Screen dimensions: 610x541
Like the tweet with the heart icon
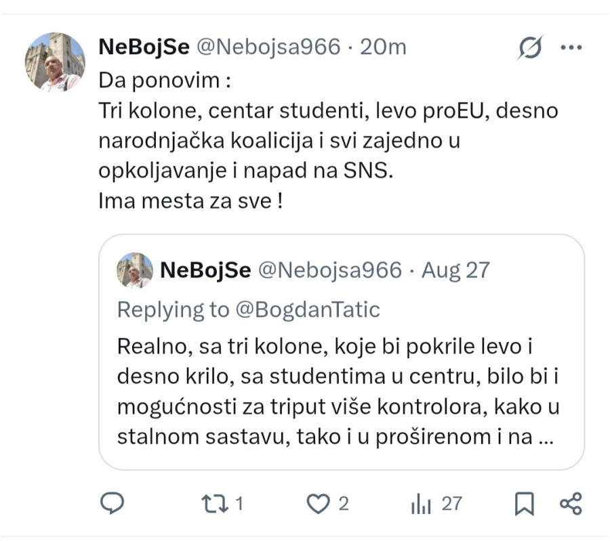(x=318, y=504)
